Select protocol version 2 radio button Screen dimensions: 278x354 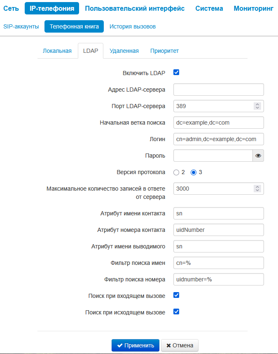tap(176, 172)
